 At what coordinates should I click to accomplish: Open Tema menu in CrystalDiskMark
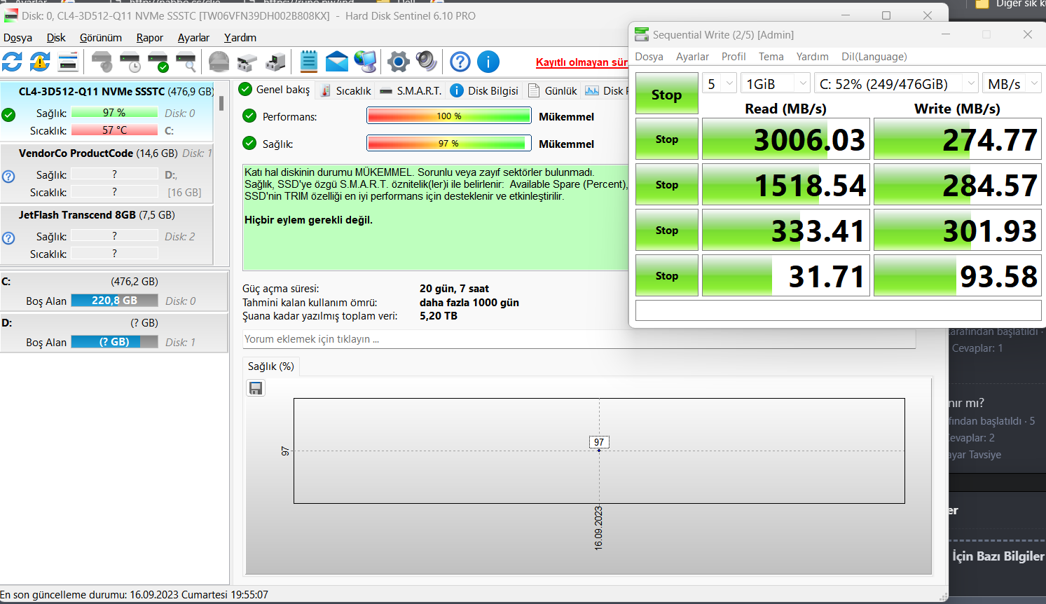pyautogui.click(x=771, y=57)
